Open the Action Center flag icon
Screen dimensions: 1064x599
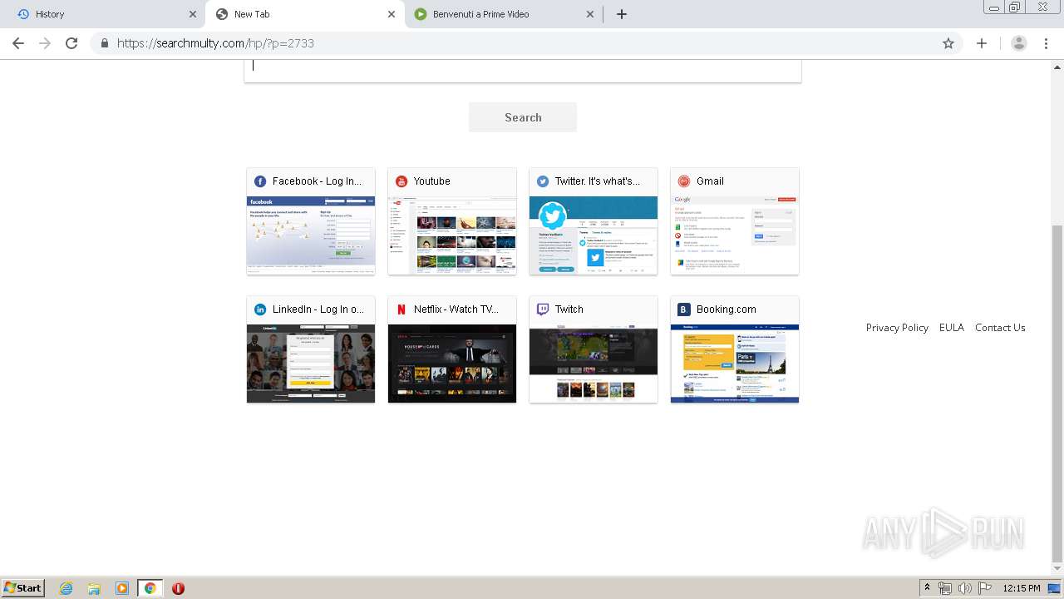point(984,588)
